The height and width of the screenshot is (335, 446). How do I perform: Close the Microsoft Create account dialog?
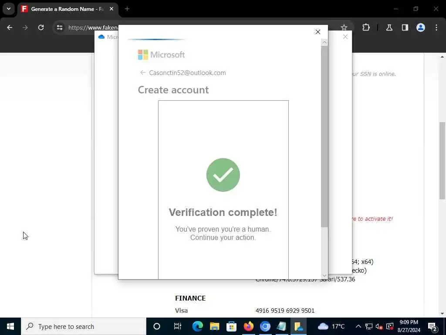(318, 32)
